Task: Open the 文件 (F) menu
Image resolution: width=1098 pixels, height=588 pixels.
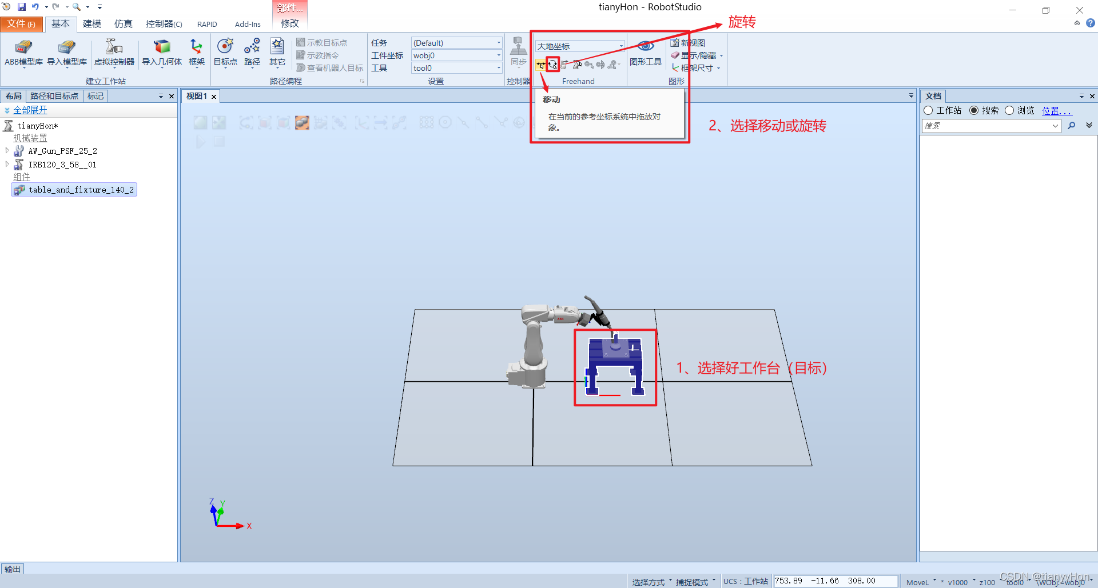Action: [21, 23]
